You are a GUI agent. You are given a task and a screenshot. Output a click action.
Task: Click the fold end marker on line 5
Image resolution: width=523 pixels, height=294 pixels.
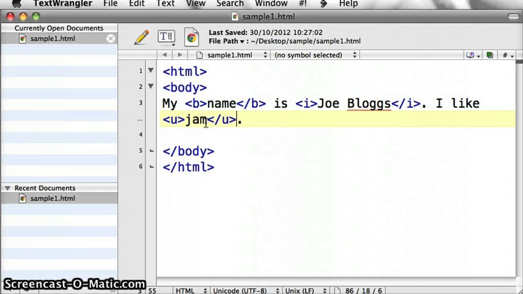tap(152, 151)
